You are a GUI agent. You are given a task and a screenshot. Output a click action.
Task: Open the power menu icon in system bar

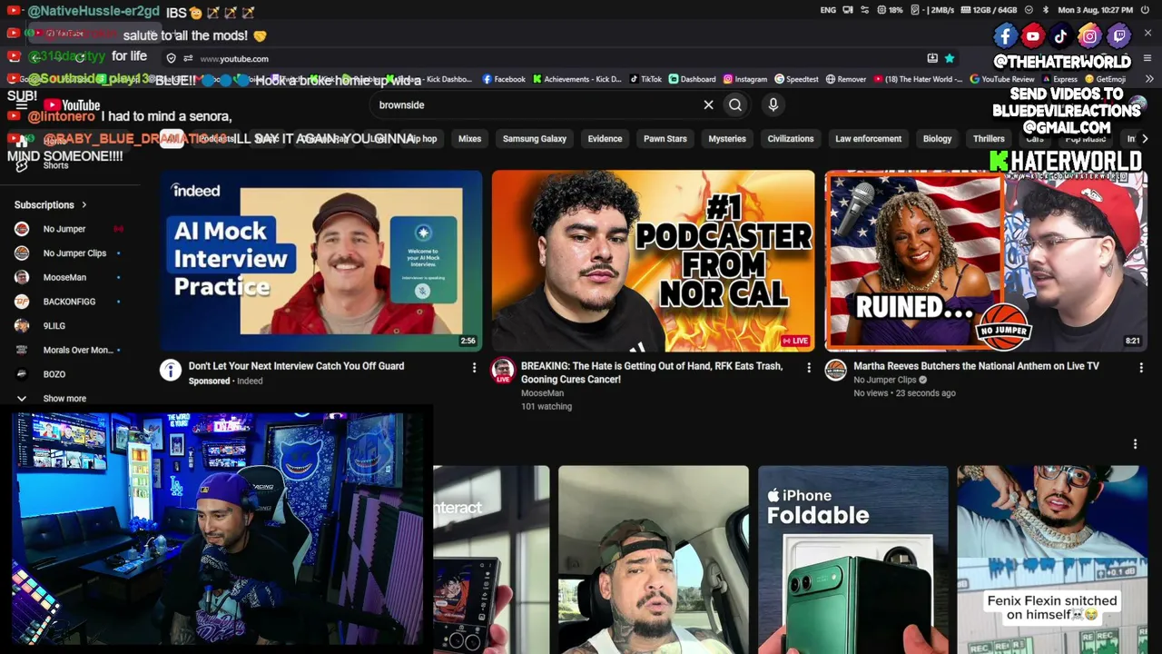(x=1145, y=10)
